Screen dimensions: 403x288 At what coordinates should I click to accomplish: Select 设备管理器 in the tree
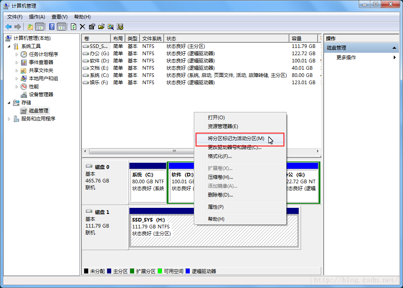pyautogui.click(x=41, y=95)
